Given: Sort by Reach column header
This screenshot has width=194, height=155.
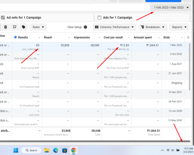Looking at the screenshot, I should tap(48, 38).
